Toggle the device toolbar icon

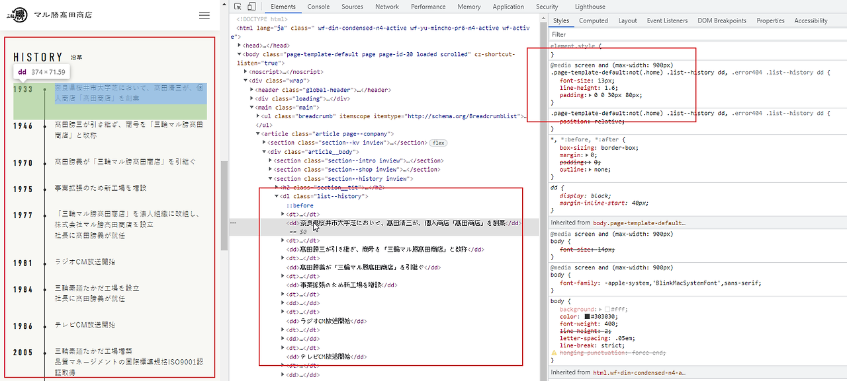[x=251, y=7]
